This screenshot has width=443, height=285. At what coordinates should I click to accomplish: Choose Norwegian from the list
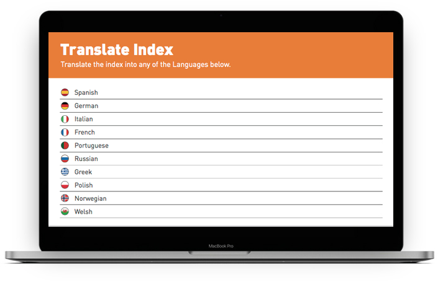90,198
